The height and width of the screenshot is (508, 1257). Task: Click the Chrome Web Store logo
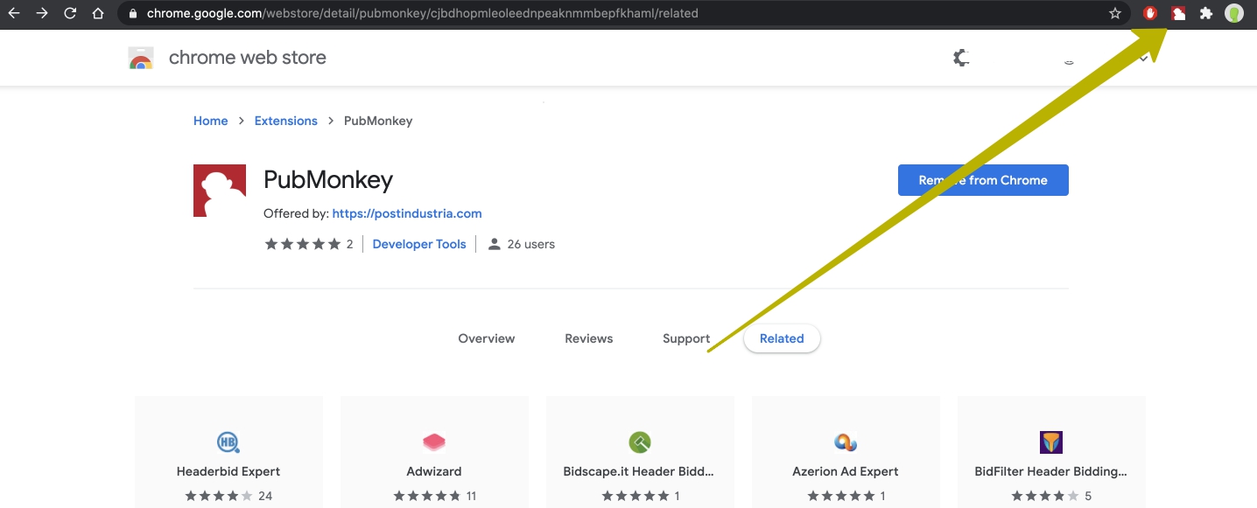coord(141,59)
